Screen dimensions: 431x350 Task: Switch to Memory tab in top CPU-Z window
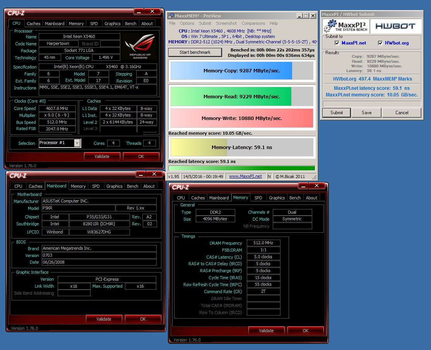coord(76,24)
